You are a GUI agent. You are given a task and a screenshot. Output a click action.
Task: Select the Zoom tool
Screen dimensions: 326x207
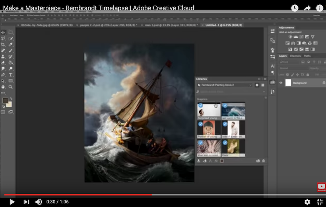click(x=11, y=87)
